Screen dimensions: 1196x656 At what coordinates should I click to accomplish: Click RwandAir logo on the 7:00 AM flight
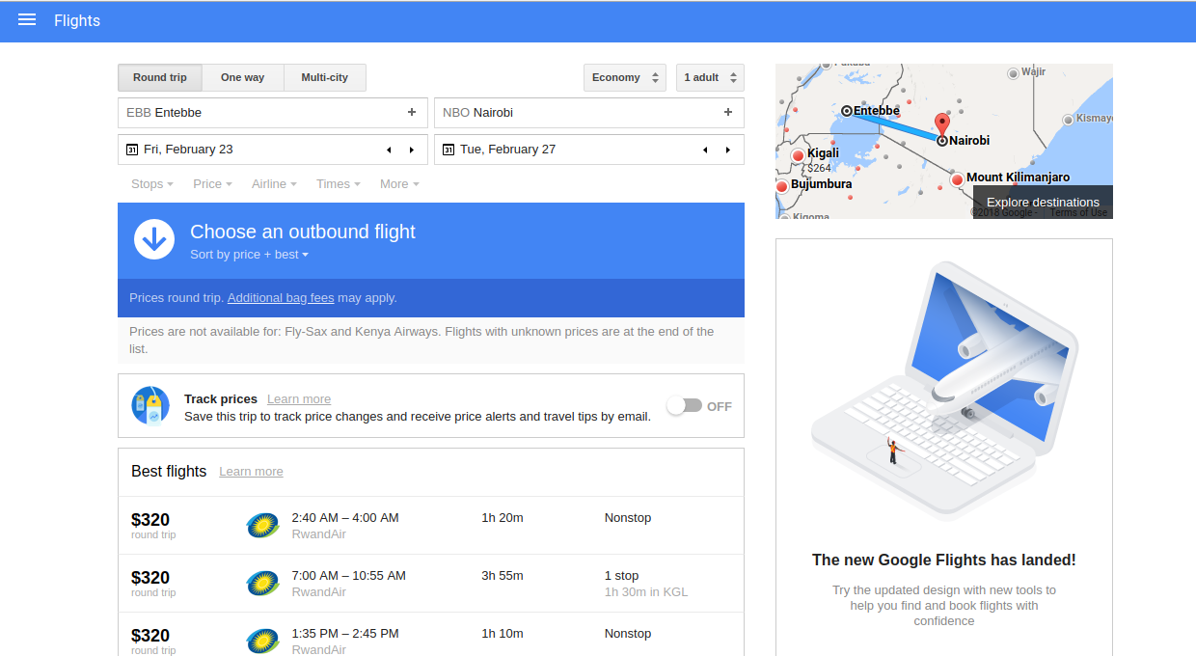pos(262,584)
